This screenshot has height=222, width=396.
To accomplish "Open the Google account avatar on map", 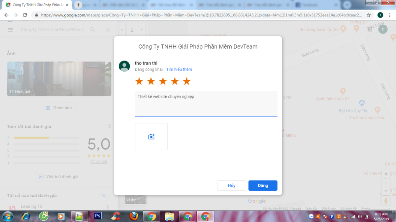I will [383, 29].
